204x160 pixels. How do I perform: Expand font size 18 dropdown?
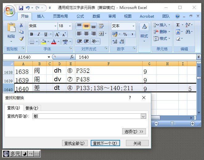pos(70,26)
